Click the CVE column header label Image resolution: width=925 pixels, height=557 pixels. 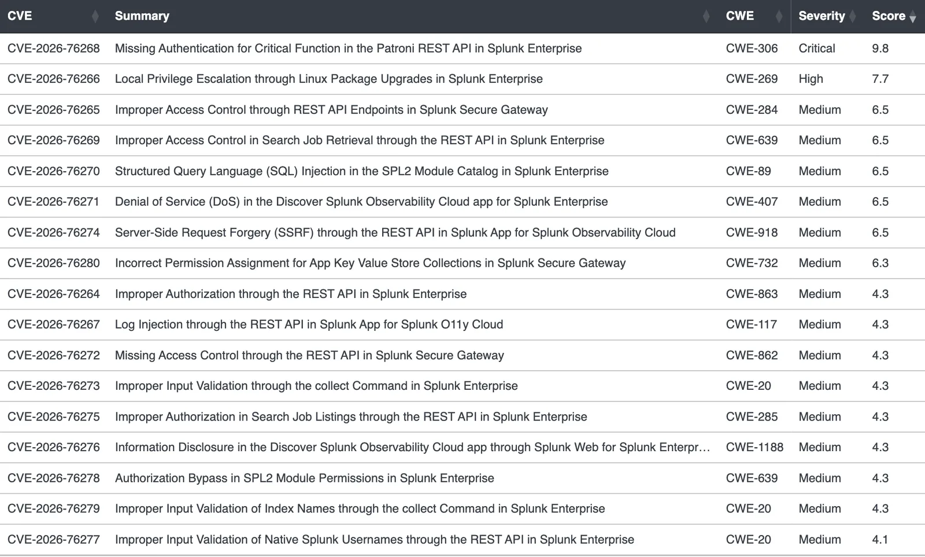(x=20, y=16)
